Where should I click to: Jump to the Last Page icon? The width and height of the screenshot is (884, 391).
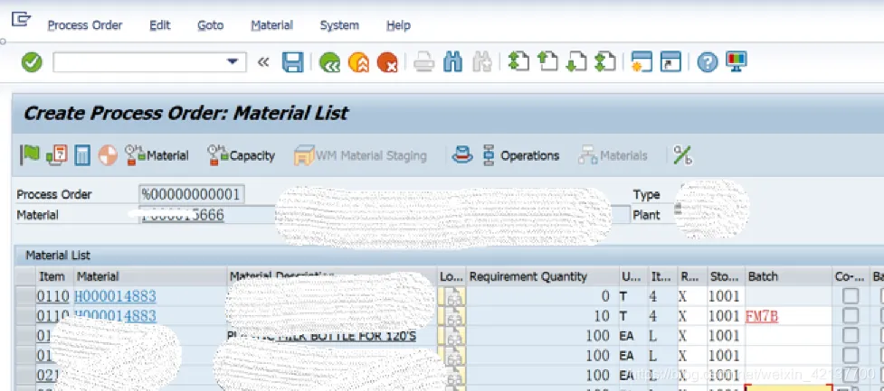point(605,61)
